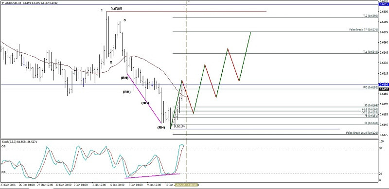The height and width of the screenshot is (189, 389).
Task: Click the False break TP (0.6276) label
Action: coord(363,30)
